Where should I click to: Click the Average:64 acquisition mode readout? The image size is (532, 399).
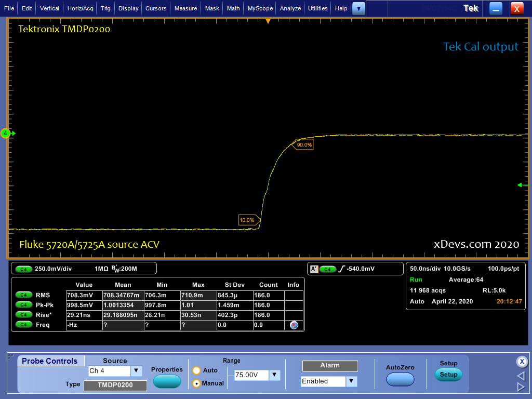coord(466,280)
